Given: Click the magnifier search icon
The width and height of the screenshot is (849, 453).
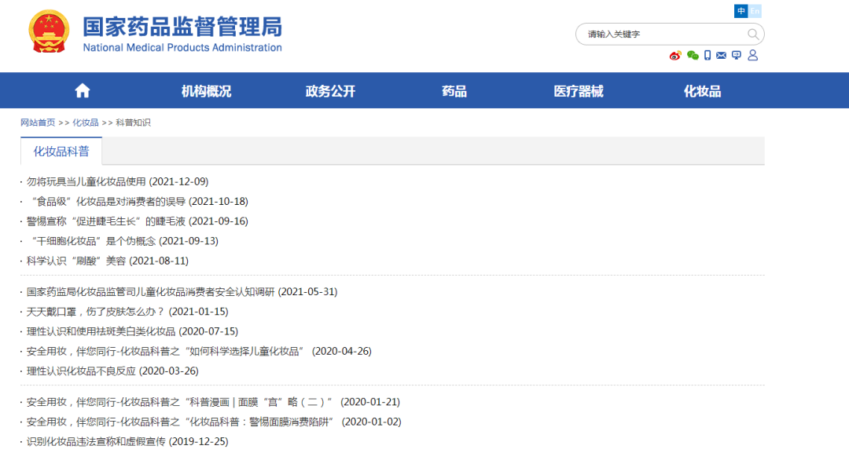Looking at the screenshot, I should click(753, 35).
